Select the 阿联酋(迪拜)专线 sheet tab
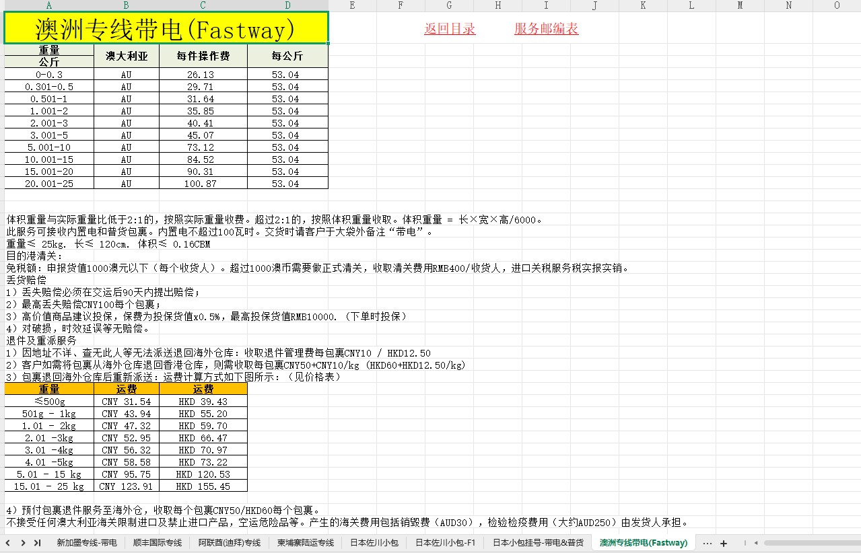Viewport: 861px width, 553px height. [230, 543]
